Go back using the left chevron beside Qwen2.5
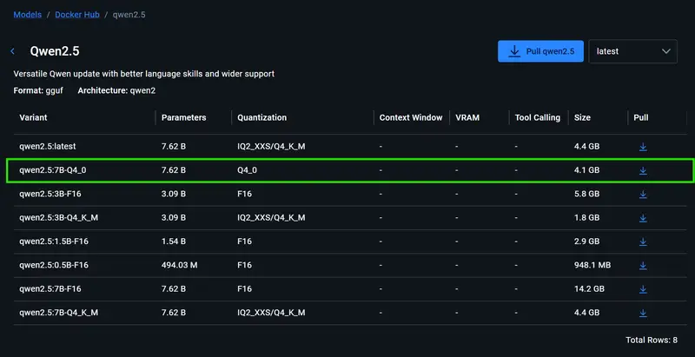This screenshot has height=357, width=695. tap(12, 51)
